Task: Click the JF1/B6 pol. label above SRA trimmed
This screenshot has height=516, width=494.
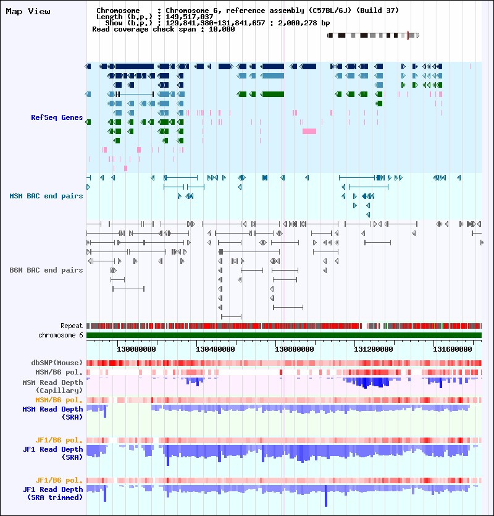Action: tap(59, 480)
